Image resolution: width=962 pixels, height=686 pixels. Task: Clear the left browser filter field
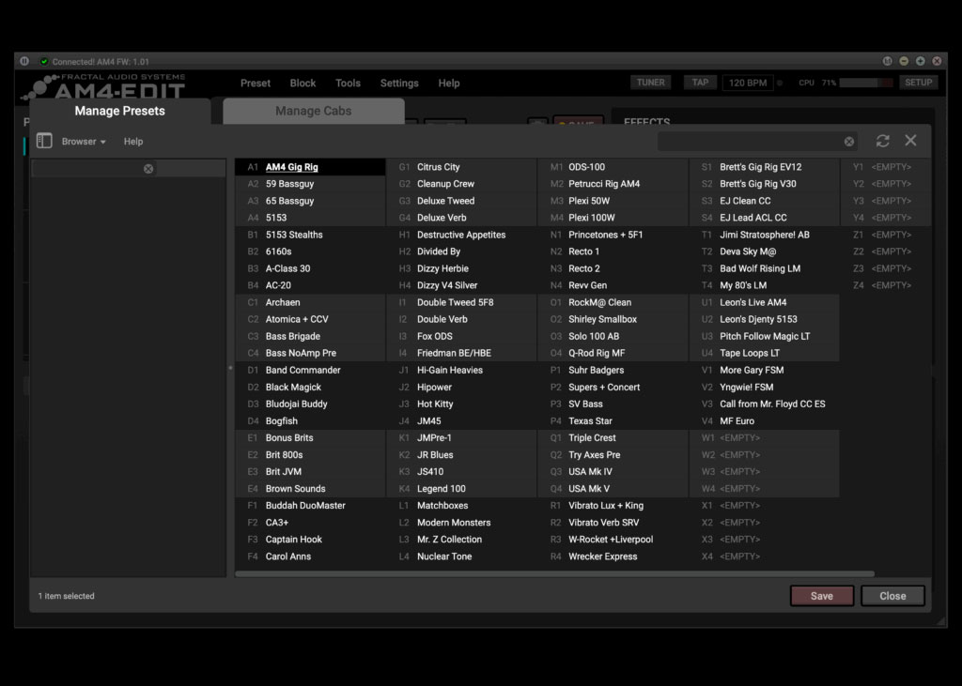[x=148, y=169]
